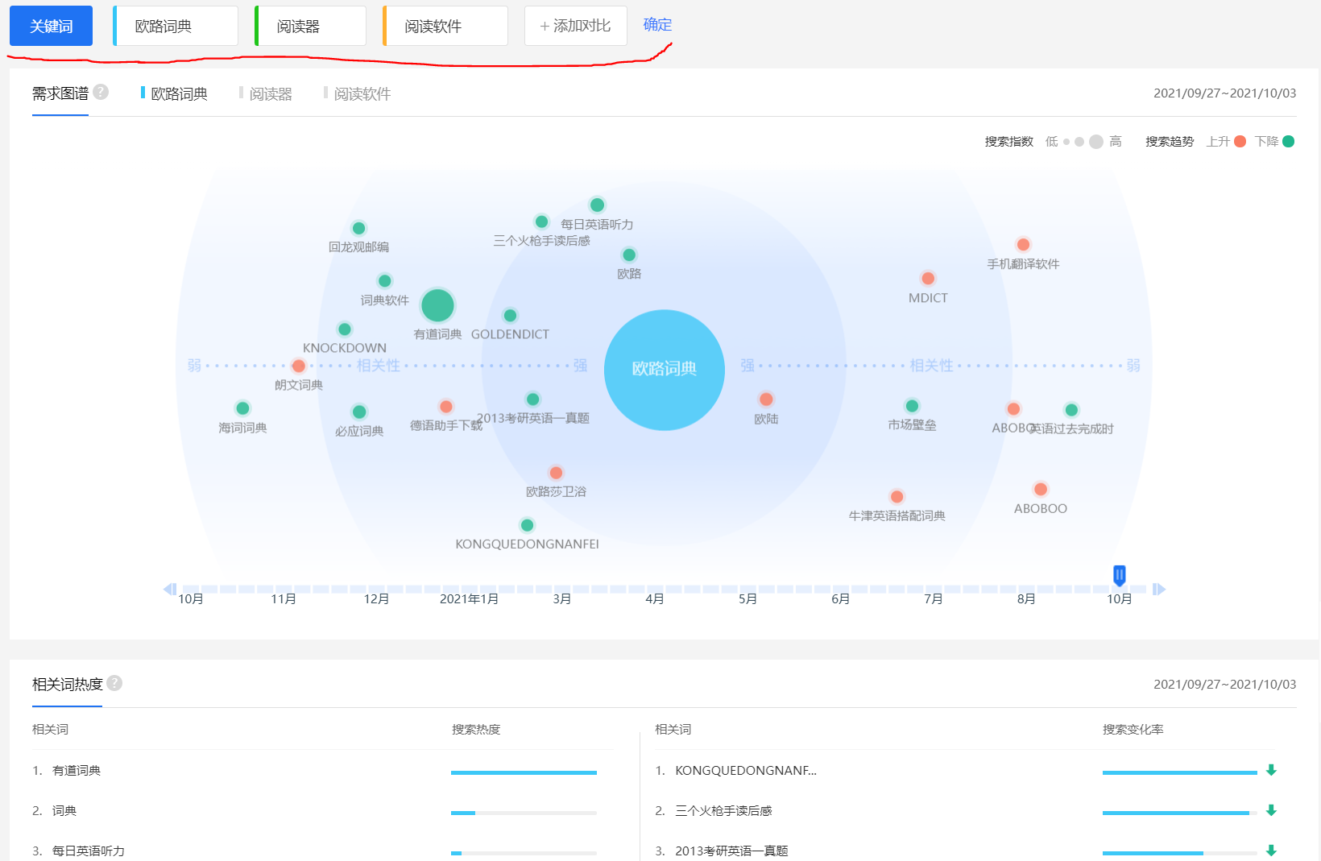Click the help icon beside 需求图谱

point(101,92)
